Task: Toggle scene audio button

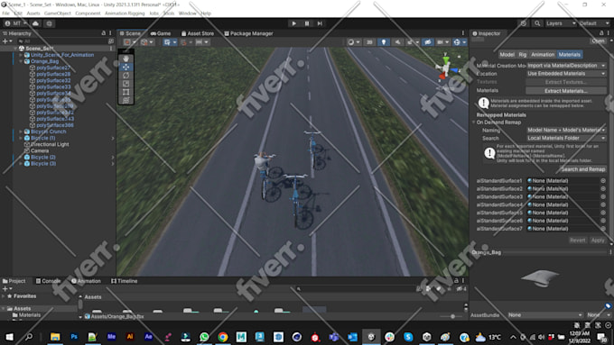Action: point(397,42)
